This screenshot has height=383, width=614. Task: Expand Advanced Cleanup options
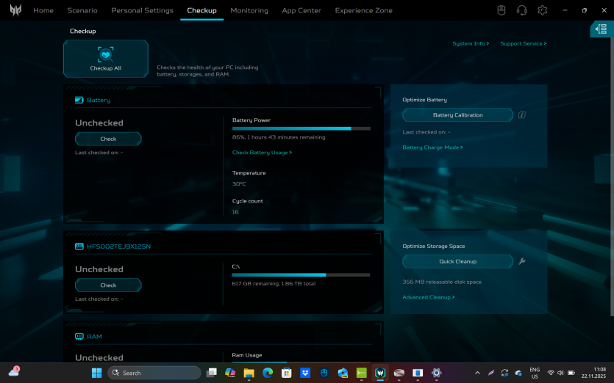tap(428, 297)
